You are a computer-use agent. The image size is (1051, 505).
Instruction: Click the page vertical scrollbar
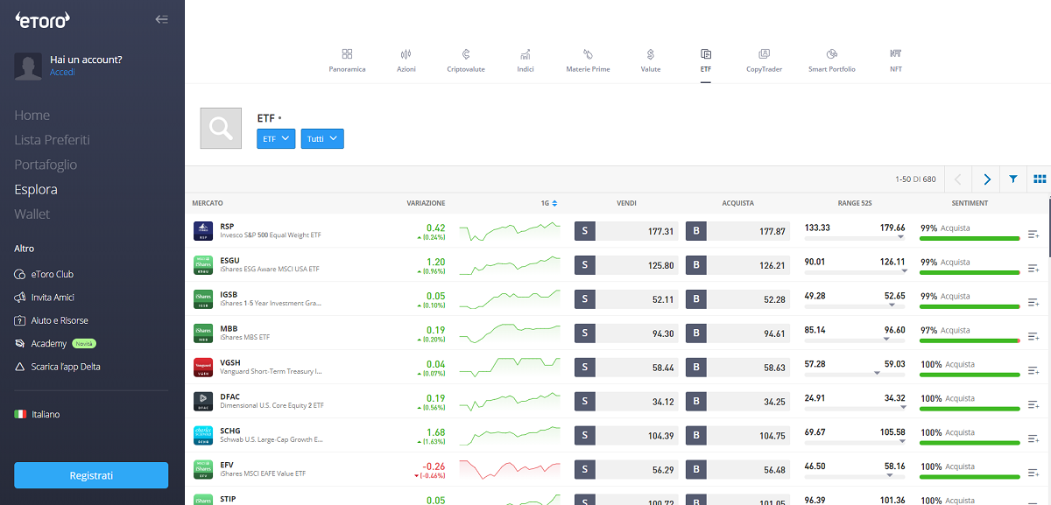(x=1048, y=228)
